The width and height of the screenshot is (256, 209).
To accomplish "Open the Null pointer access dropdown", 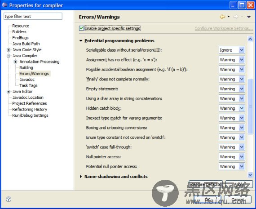I will (x=232, y=157).
